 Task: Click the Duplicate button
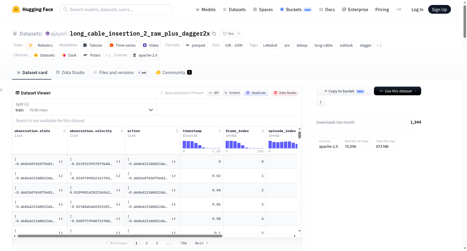coord(256,93)
